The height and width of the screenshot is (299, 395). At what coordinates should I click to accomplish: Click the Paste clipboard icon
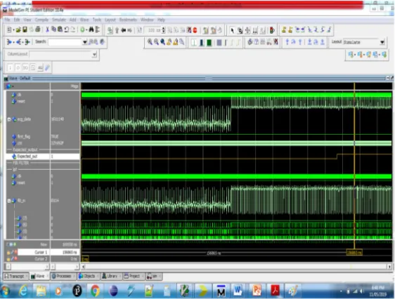(x=60, y=29)
